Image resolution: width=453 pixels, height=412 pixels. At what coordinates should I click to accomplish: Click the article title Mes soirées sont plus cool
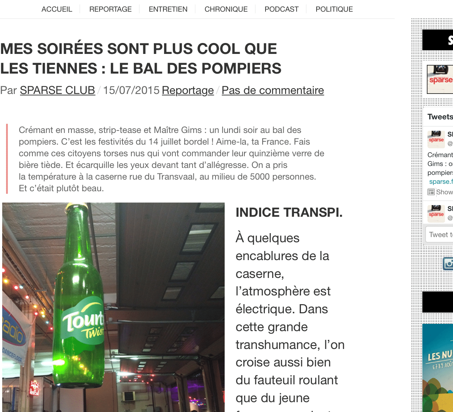pos(141,59)
